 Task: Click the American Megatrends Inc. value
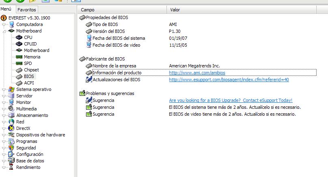pos(194,66)
